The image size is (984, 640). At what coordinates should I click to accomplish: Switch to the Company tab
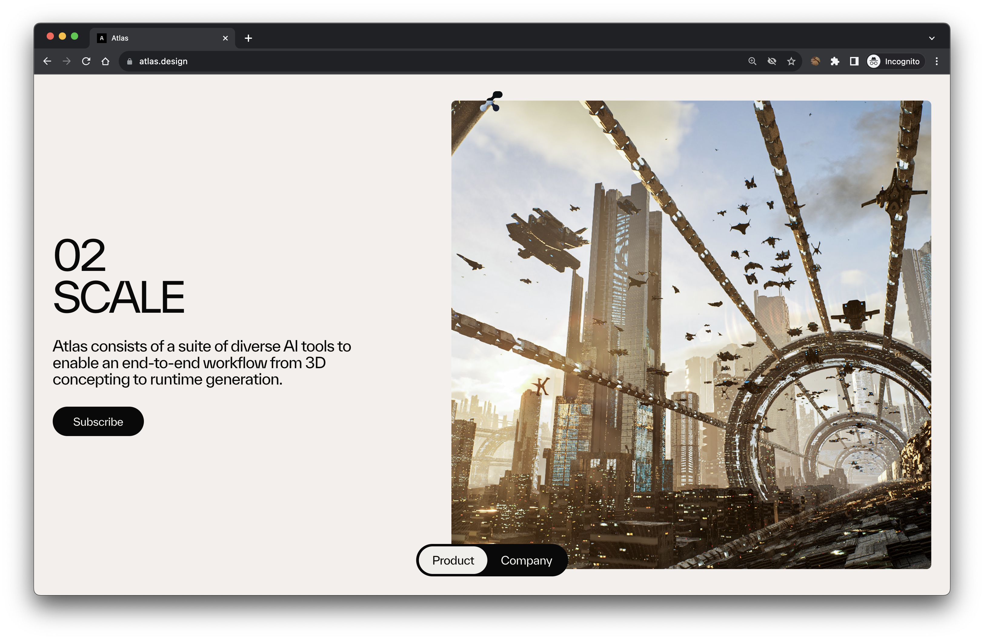pyautogui.click(x=526, y=560)
